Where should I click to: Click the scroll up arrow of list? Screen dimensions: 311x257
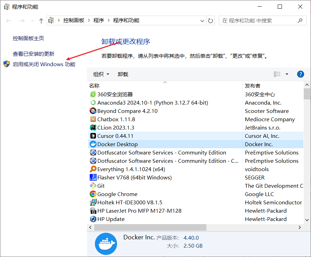[307, 85]
